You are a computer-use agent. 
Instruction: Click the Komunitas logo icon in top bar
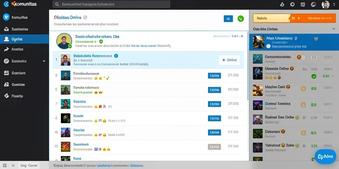click(x=6, y=4)
